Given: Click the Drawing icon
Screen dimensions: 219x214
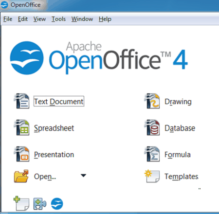Looking at the screenshot, I should (x=152, y=101).
